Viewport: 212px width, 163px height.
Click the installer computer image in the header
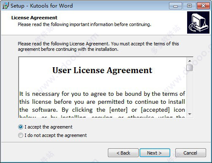[x=198, y=23]
